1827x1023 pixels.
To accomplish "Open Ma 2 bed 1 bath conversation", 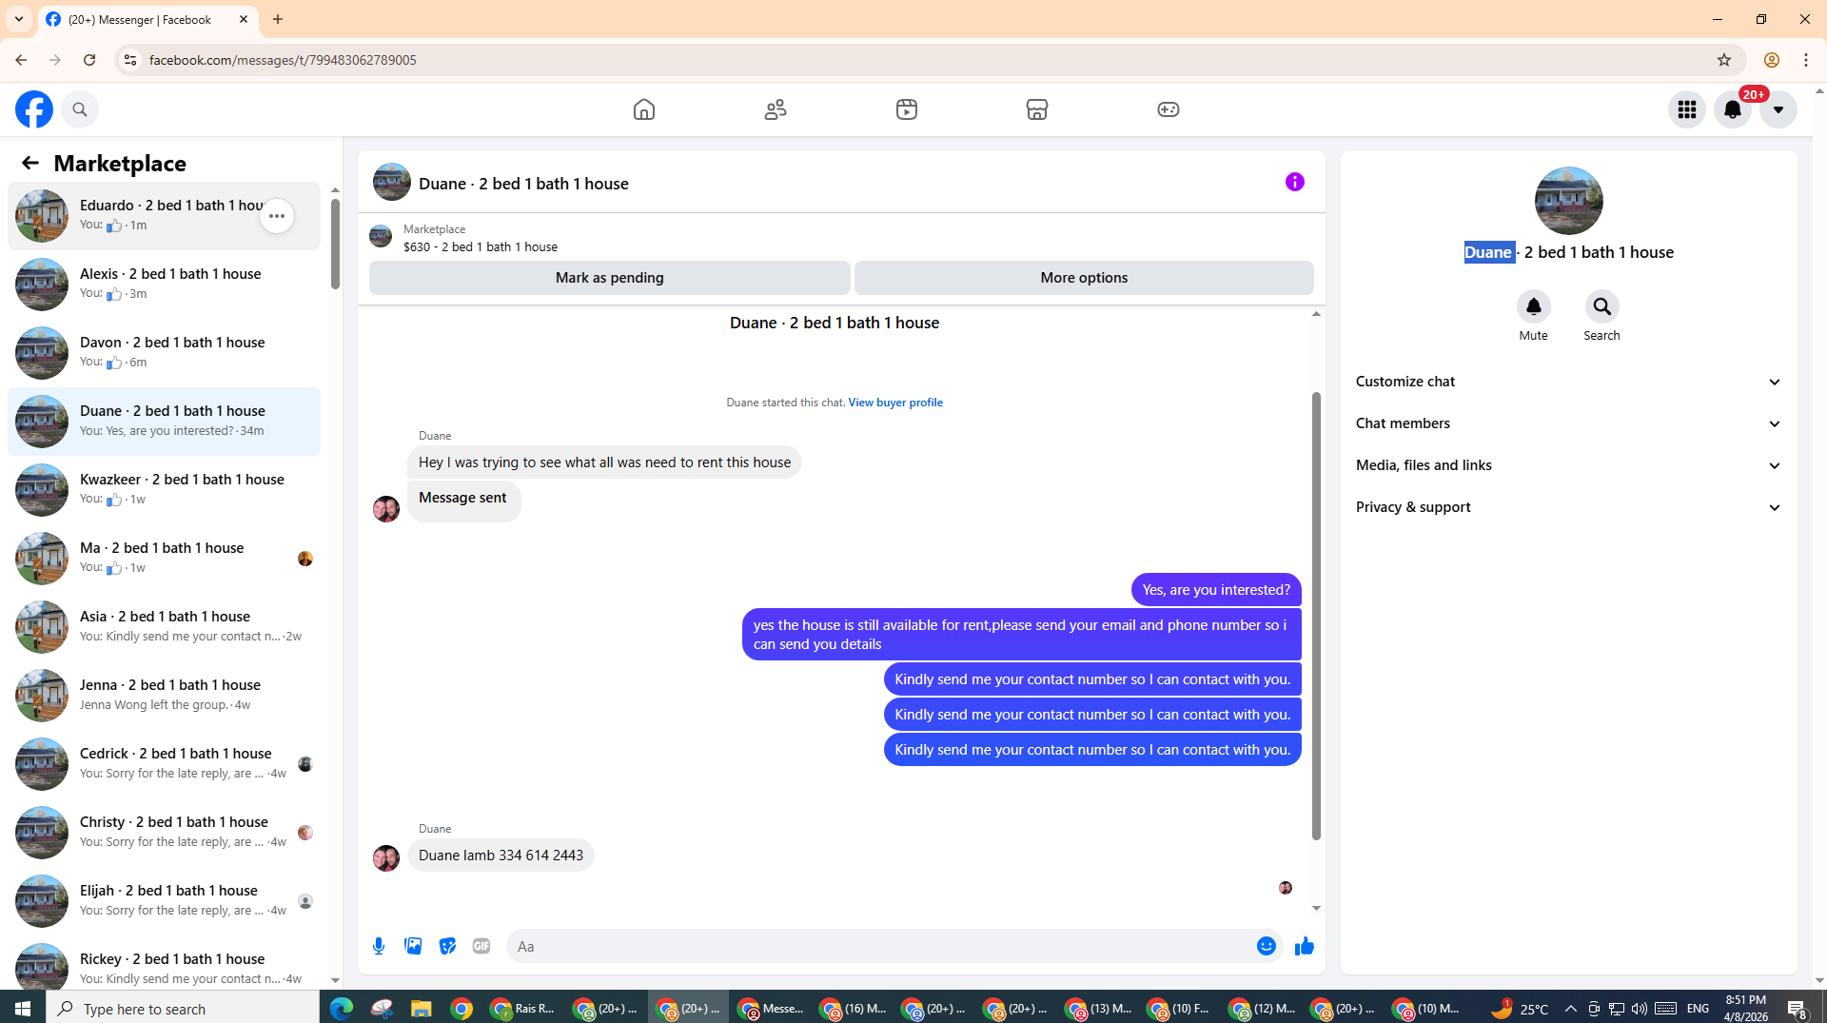I will [x=165, y=558].
